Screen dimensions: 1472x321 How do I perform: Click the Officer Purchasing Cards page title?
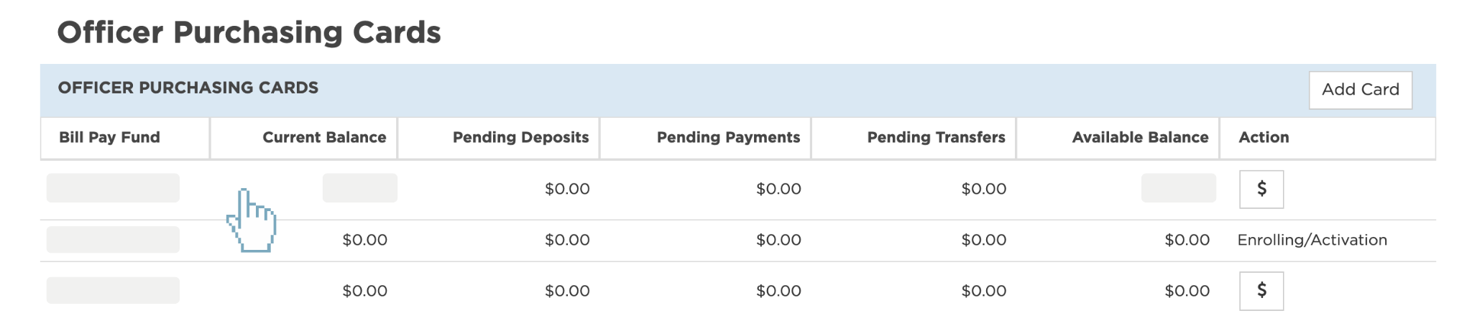[249, 33]
